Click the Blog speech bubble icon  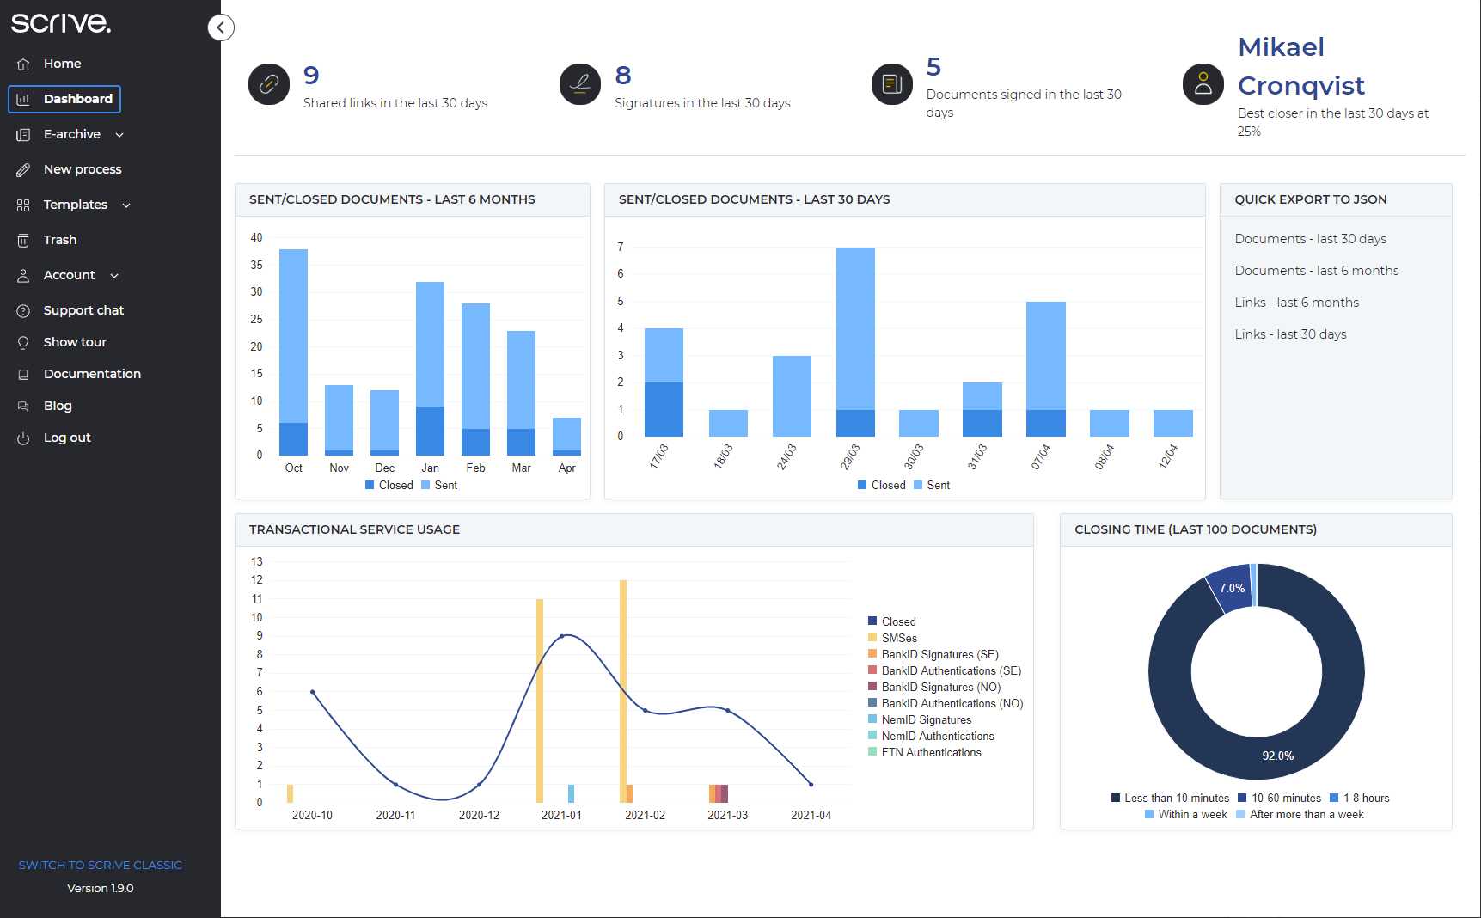click(23, 406)
